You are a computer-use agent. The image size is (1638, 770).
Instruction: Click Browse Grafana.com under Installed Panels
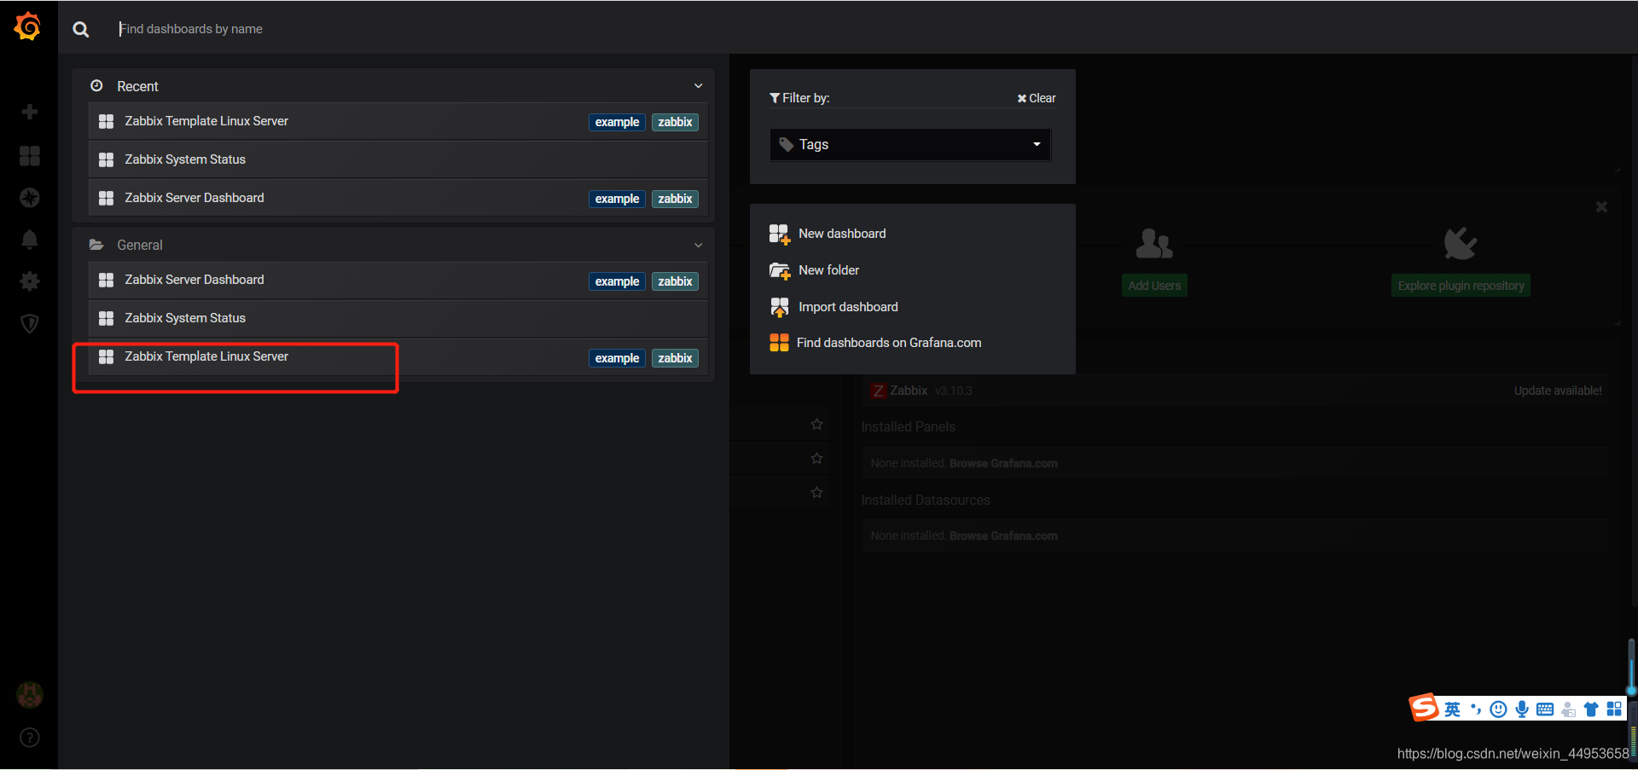pos(1003,463)
